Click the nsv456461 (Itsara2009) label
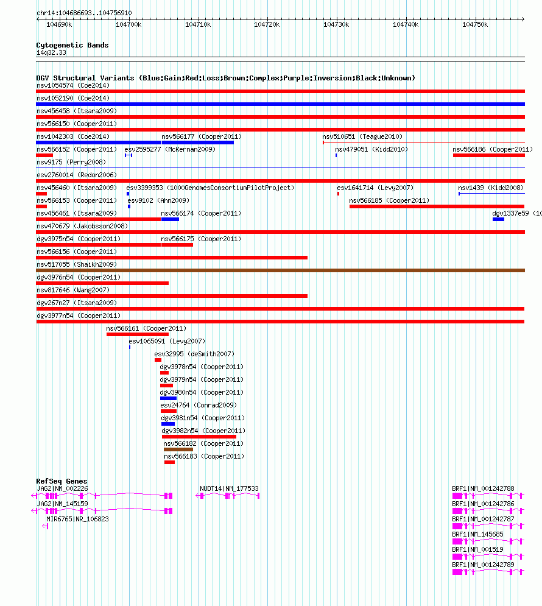The image size is (542, 606). pos(77,213)
